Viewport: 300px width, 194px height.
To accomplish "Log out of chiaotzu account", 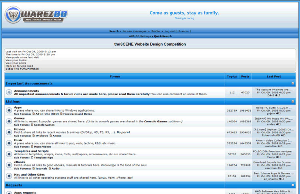I will click(178, 31).
